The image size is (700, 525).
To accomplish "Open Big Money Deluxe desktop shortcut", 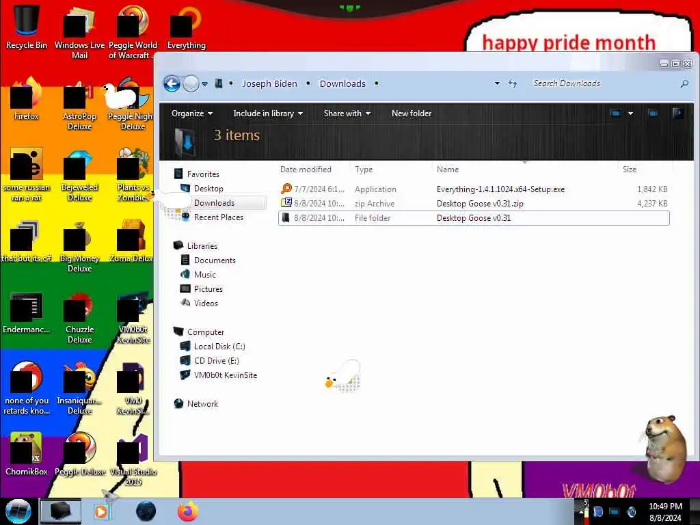I will coord(79,246).
